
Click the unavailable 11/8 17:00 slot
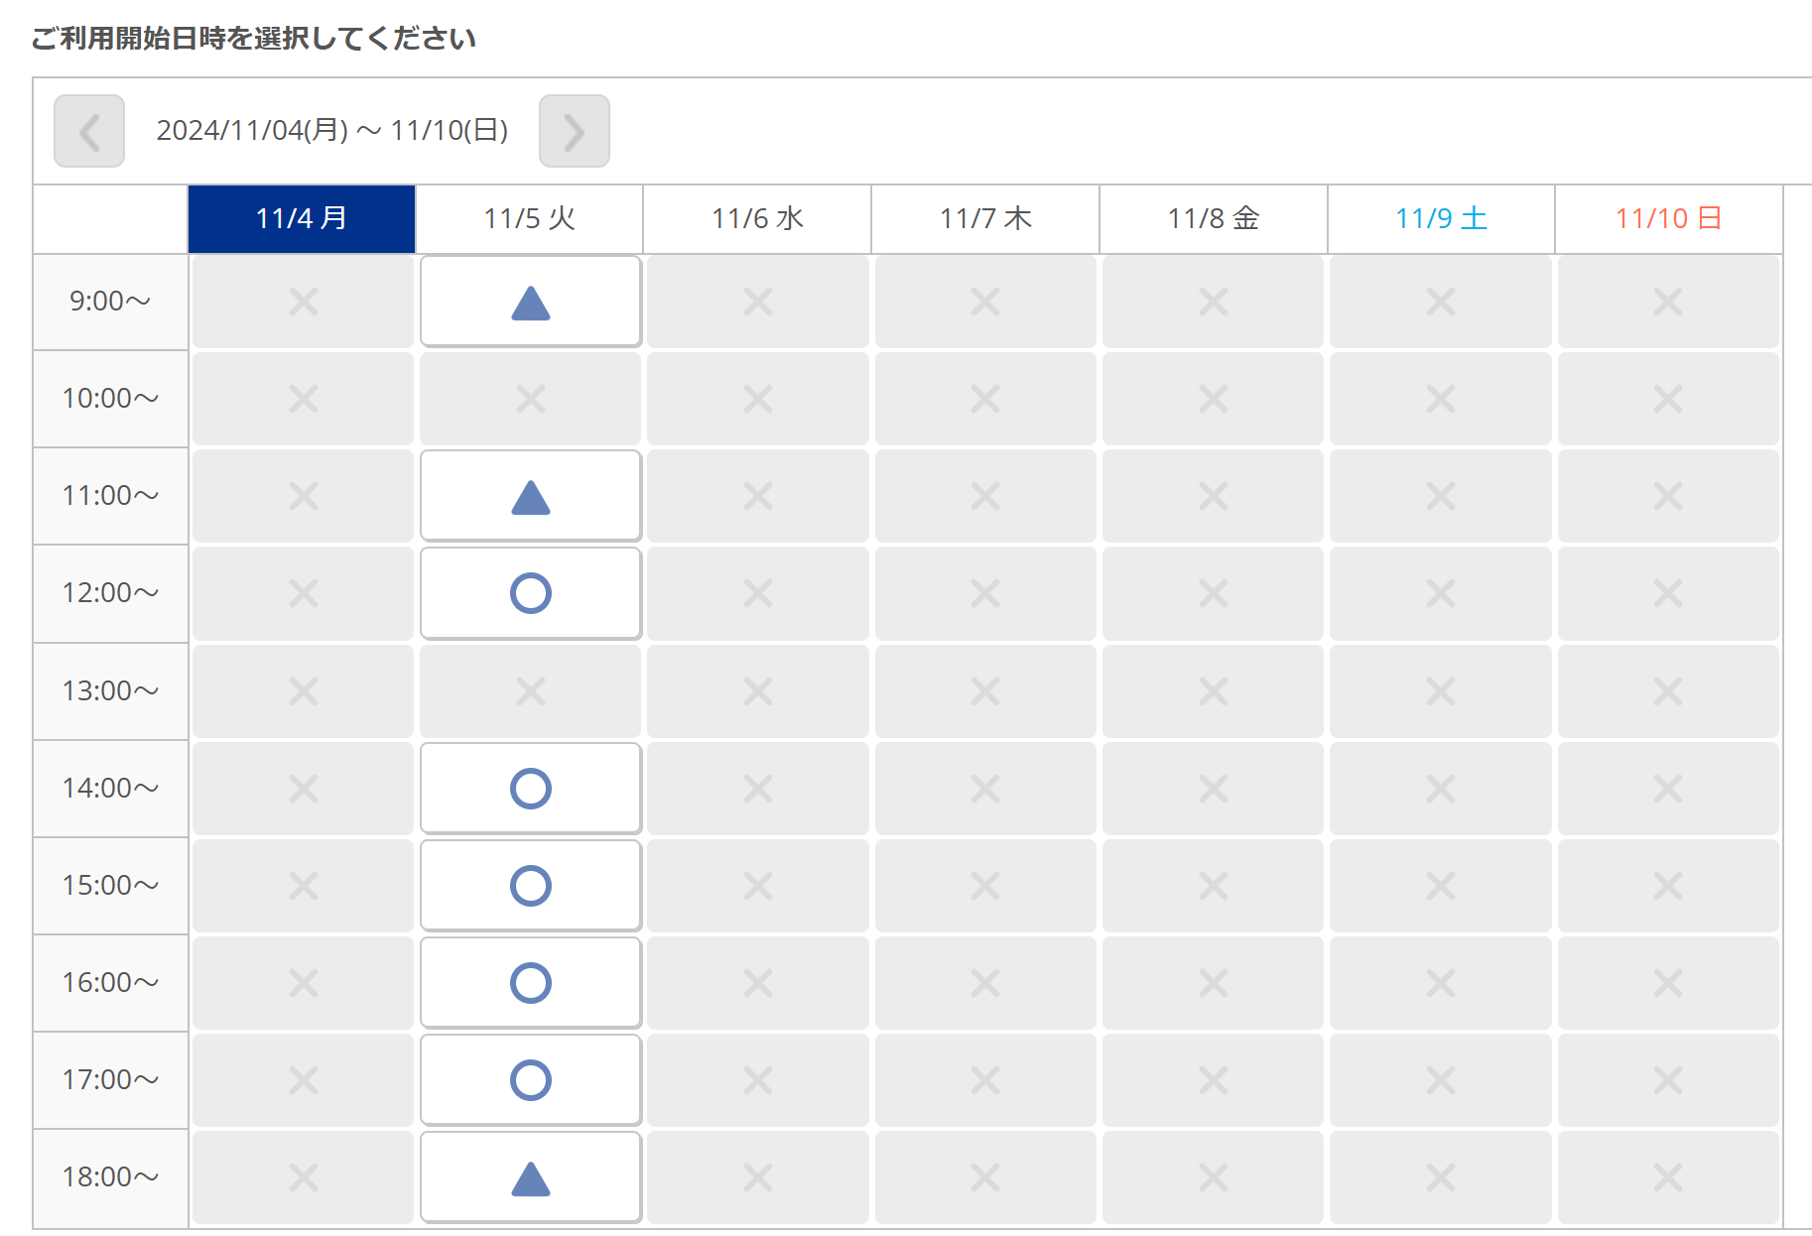pyautogui.click(x=1214, y=1080)
